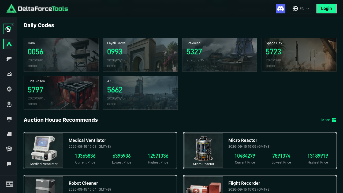Screen dimensions: 343x193
Task: Click the compass avatar icon in sidebar
Action: click(x=9, y=29)
